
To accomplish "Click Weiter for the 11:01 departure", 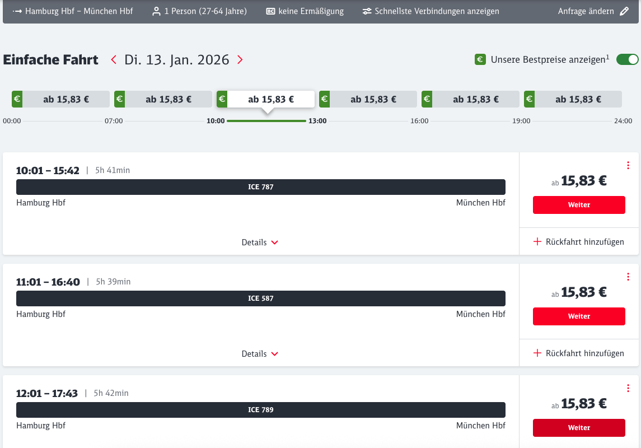I will [579, 316].
